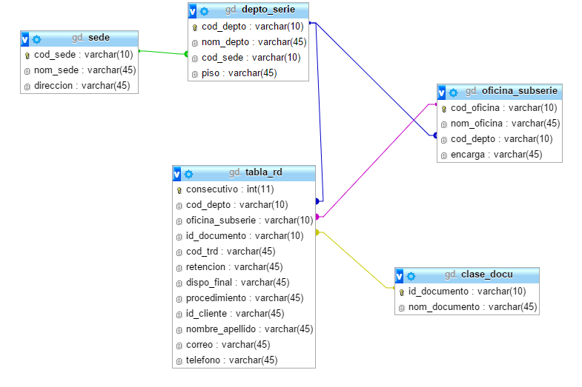Click the piso : varchar(45) row

[248, 73]
